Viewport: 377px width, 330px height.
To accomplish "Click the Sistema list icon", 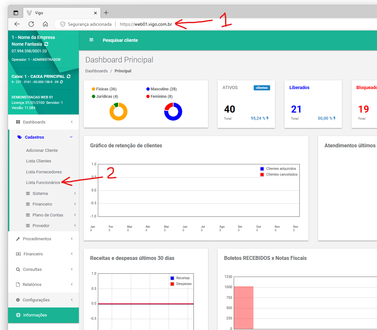I will click(28, 193).
